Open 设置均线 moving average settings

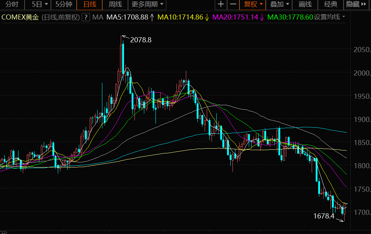click(329, 17)
